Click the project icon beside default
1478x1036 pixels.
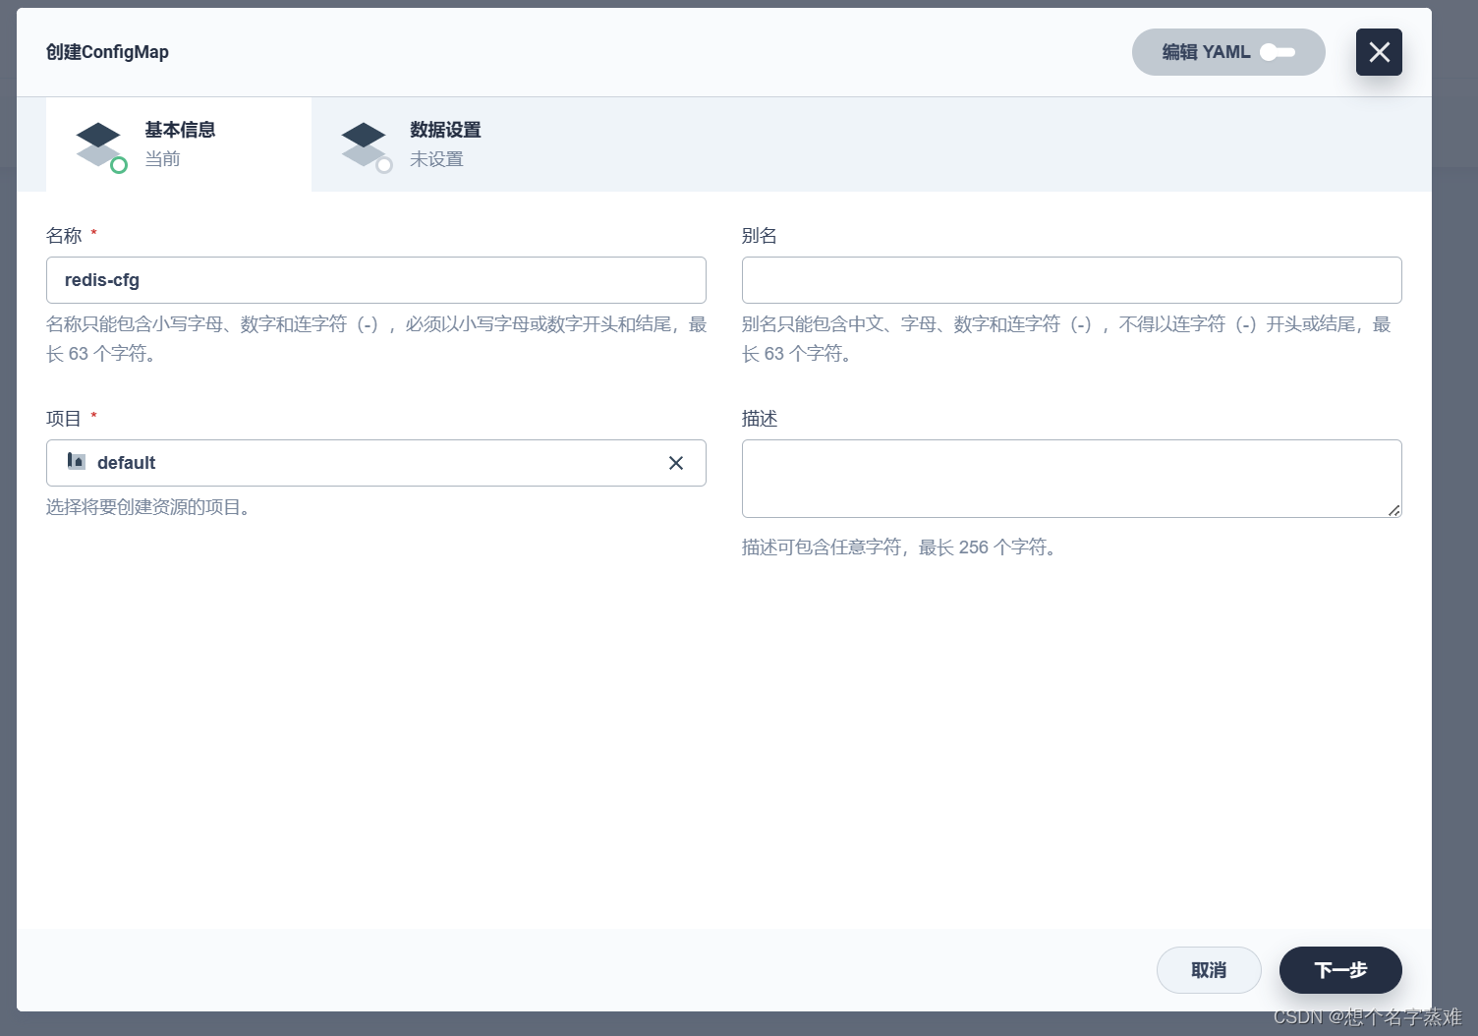tap(77, 461)
